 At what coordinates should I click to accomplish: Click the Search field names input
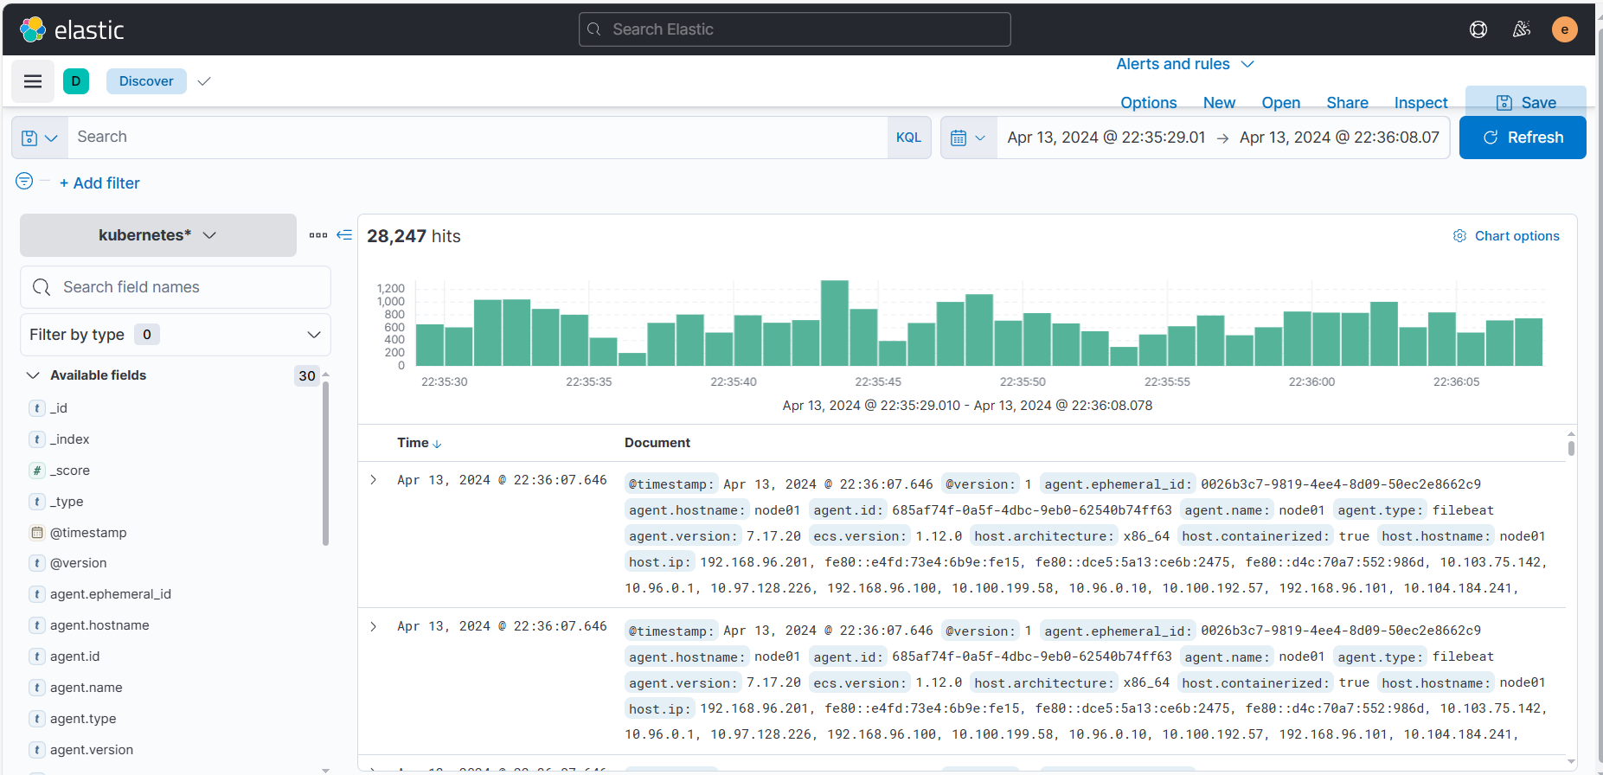(x=176, y=287)
